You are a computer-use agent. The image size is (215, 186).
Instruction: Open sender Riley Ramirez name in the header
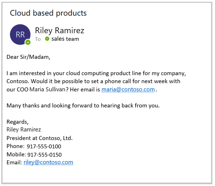point(59,30)
